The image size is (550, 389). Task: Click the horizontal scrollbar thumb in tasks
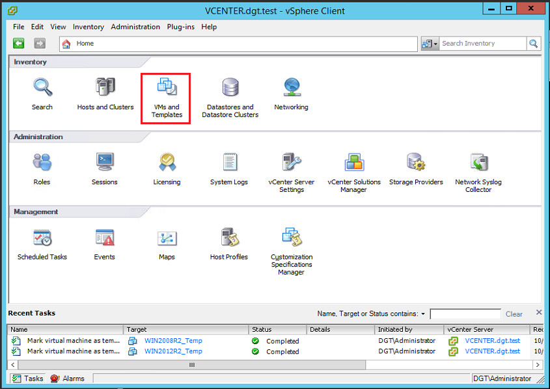(x=192, y=365)
